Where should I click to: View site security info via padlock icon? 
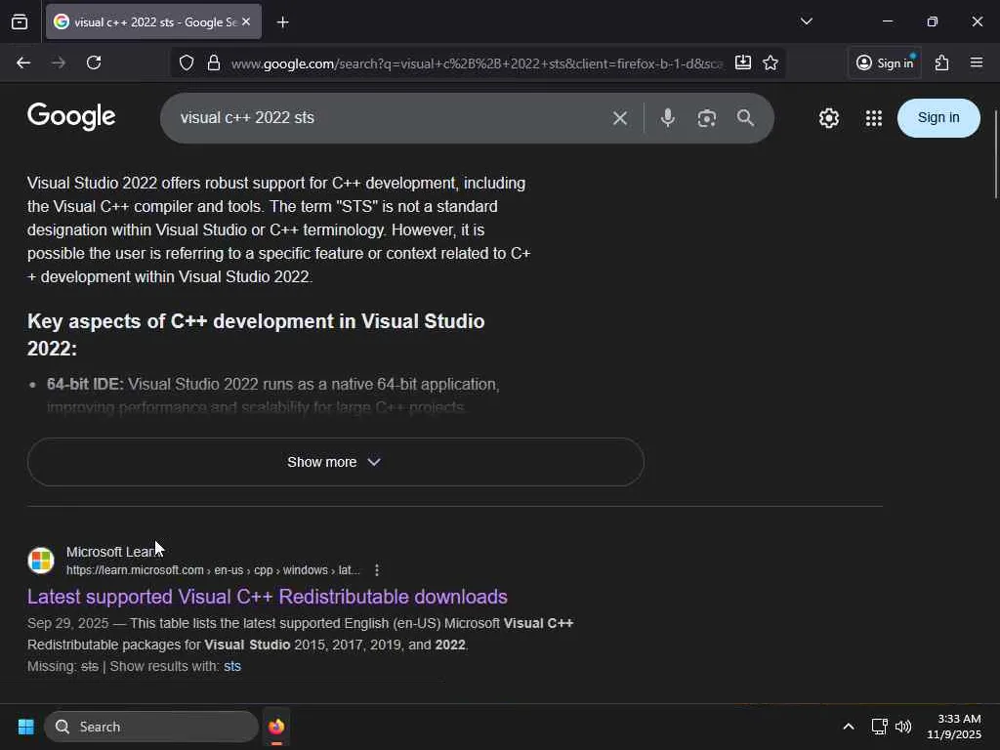(214, 62)
